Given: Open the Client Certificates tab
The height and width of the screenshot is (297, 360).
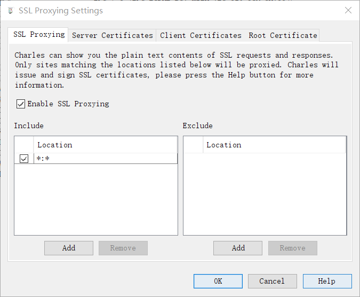Looking at the screenshot, I should coord(201,35).
